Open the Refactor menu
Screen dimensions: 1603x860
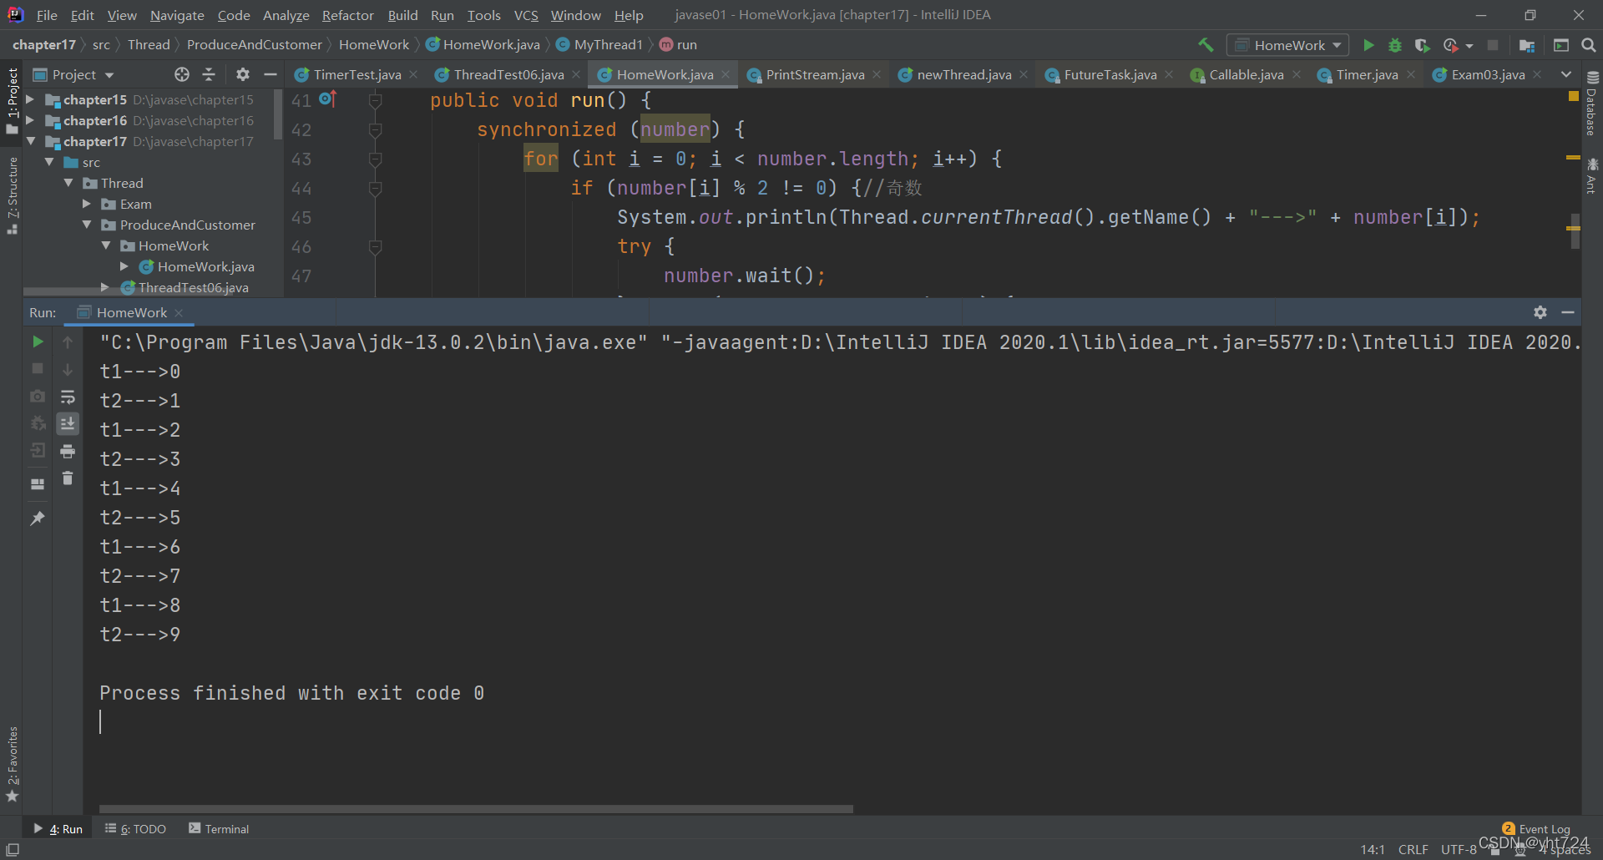pyautogui.click(x=347, y=15)
